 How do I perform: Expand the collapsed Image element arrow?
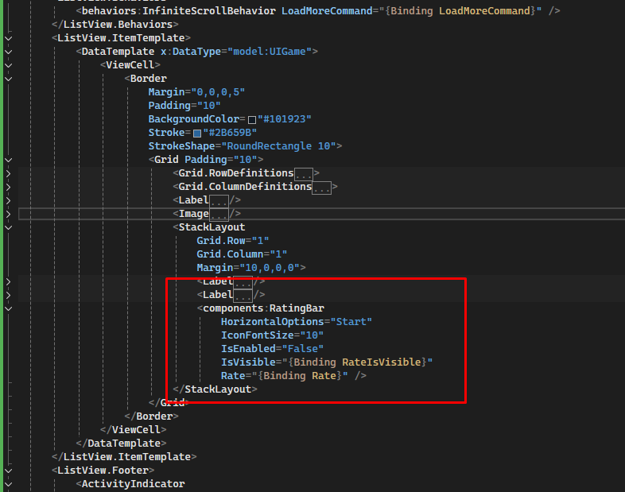pyautogui.click(x=9, y=214)
